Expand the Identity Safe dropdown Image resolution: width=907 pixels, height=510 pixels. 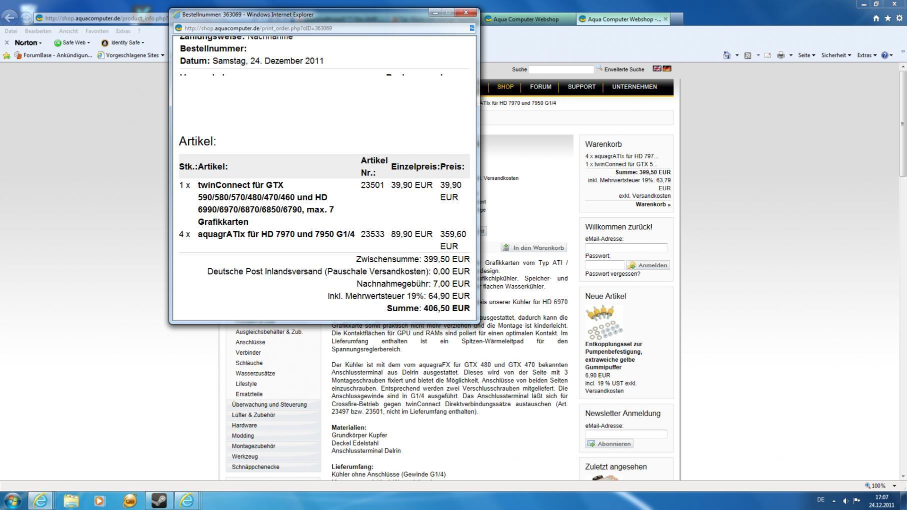click(122, 42)
